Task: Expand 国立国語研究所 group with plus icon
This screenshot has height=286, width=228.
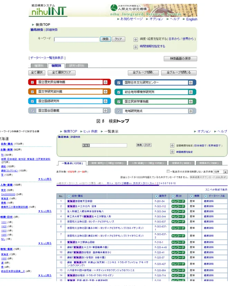Action: 105,101
